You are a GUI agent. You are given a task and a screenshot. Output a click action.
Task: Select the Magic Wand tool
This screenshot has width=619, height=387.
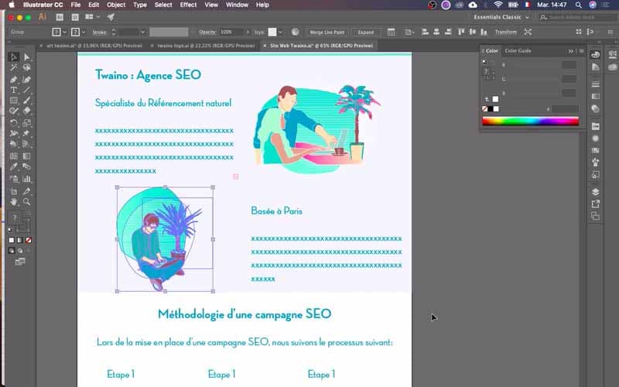pyautogui.click(x=13, y=67)
